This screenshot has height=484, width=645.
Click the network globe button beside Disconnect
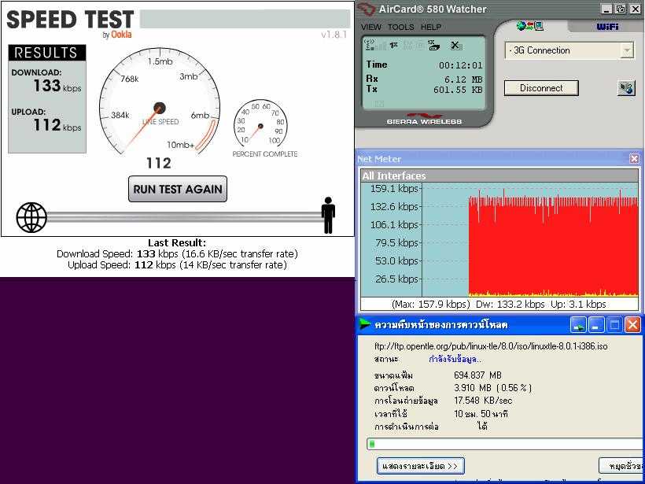(626, 88)
